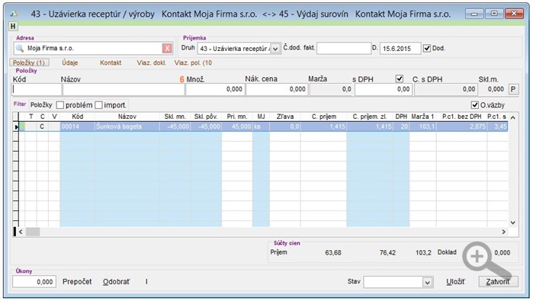The height and width of the screenshot is (301, 533).
Task: Click the H button under the title bar
Action: (x=13, y=26)
